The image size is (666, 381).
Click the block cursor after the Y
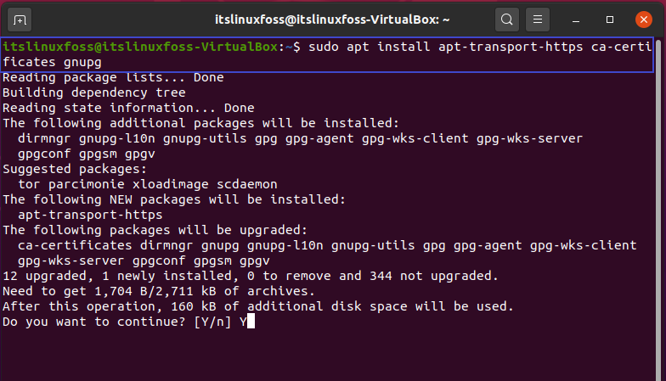251,321
